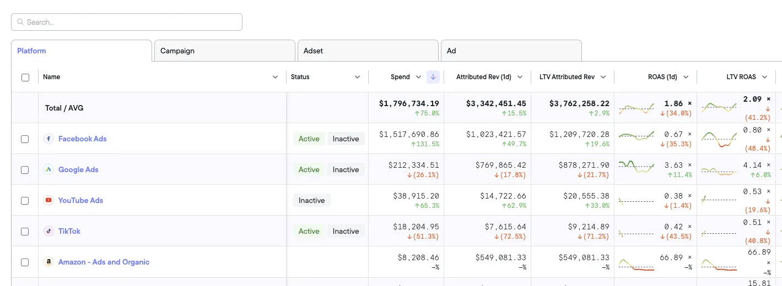Click Active status badge for Google Ads
The image size is (782, 286).
point(309,169)
